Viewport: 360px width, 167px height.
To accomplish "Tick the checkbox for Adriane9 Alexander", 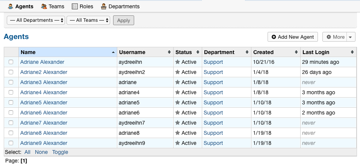I will (x=11, y=143).
